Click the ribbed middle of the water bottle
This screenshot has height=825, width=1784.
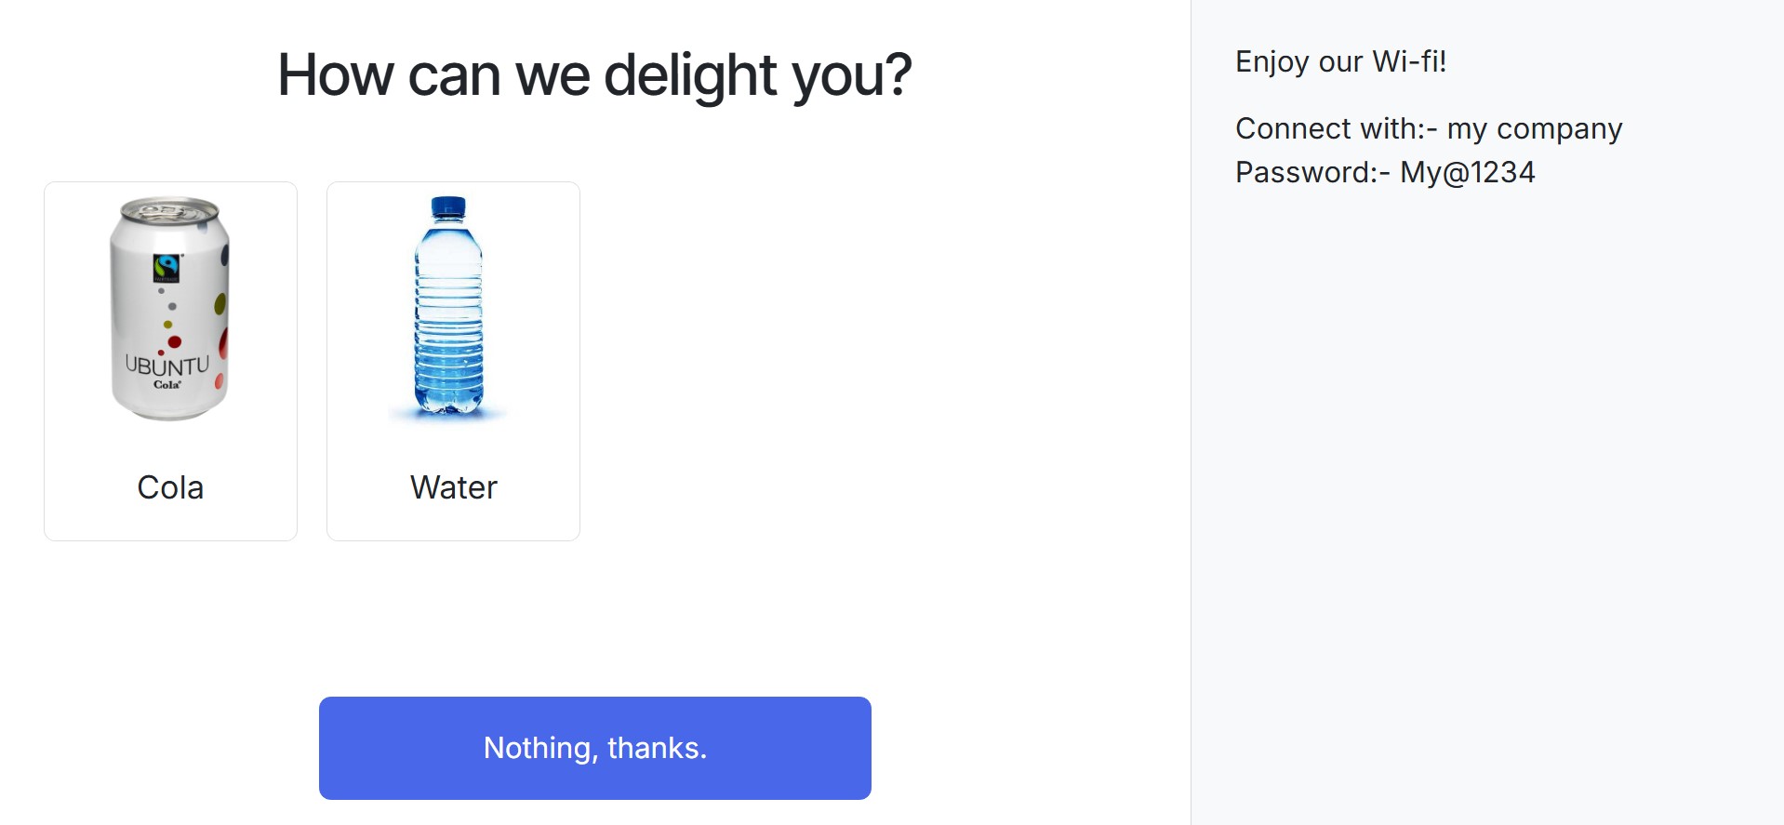tap(448, 316)
